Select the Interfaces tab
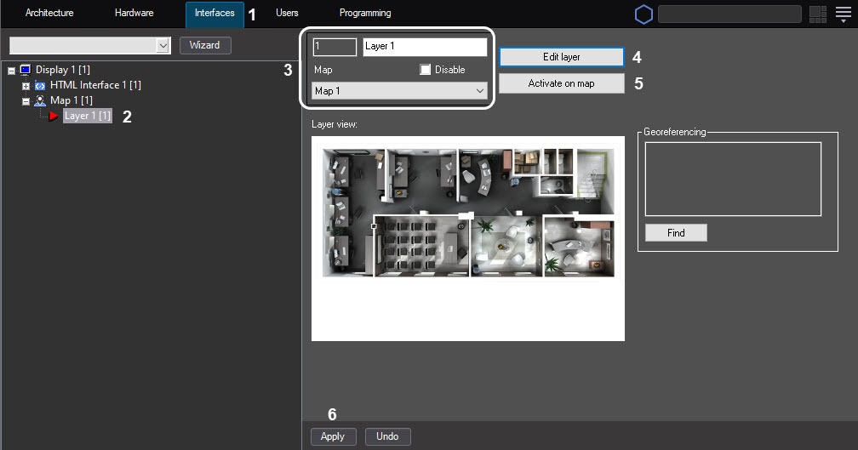858x450 pixels. [214, 13]
